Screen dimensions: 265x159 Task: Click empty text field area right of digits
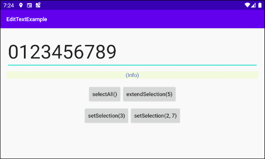(x=186, y=52)
